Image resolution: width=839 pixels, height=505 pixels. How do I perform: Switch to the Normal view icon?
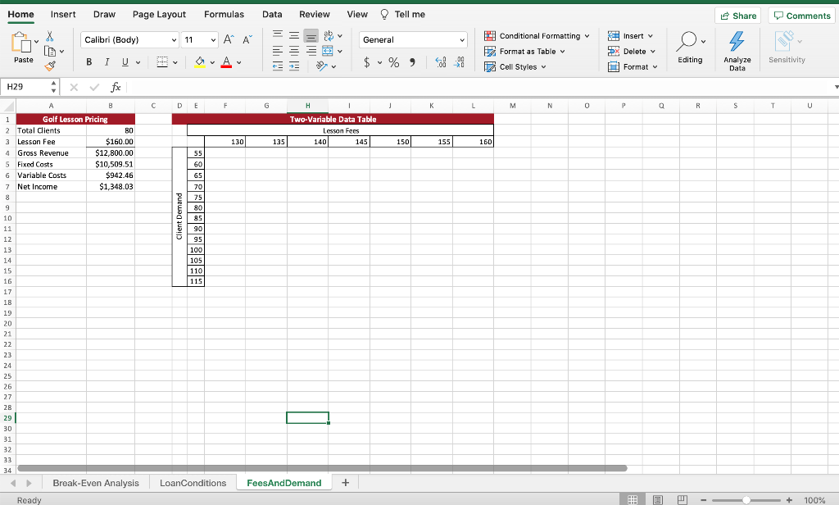click(x=633, y=499)
